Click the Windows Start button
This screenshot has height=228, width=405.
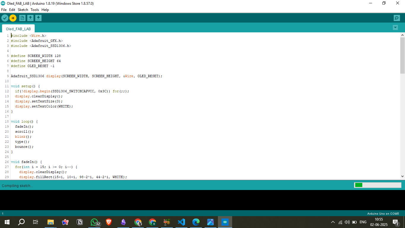7,222
